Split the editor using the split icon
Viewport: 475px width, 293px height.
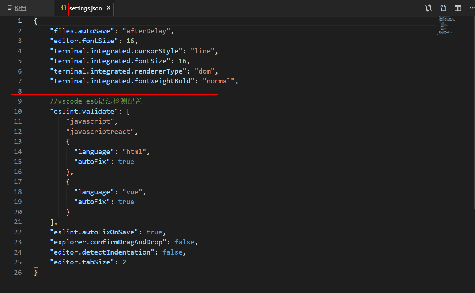(457, 8)
